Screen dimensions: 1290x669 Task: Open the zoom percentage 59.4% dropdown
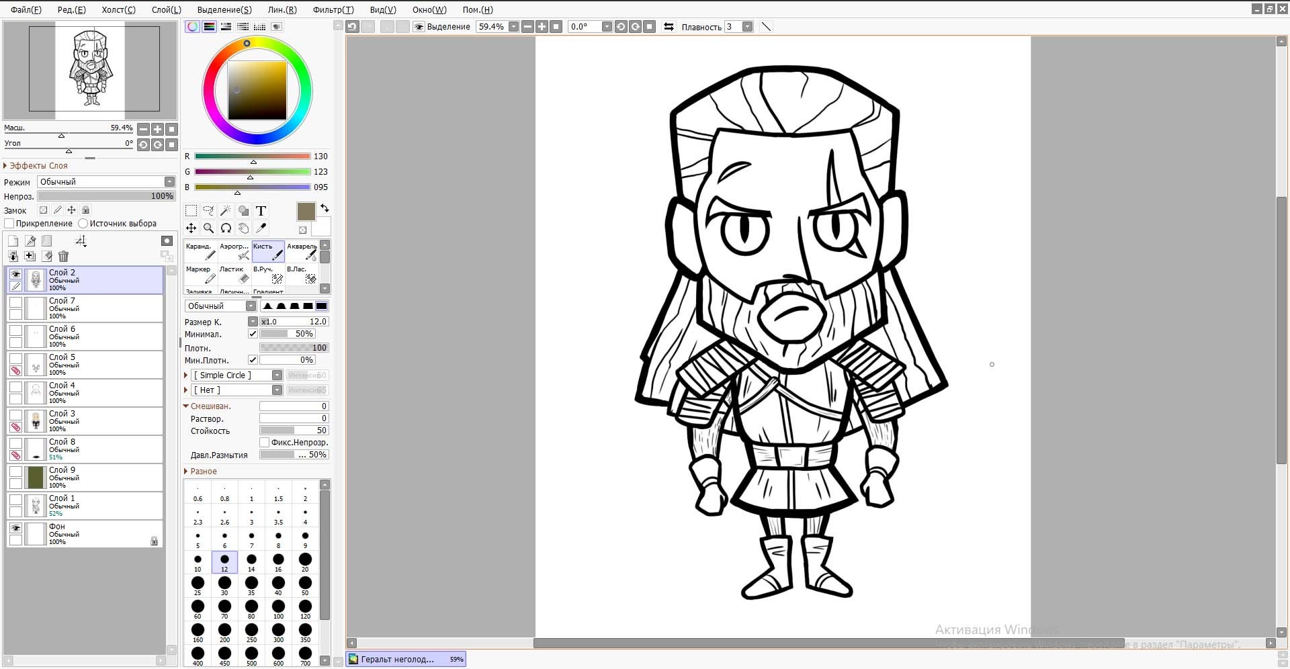(514, 27)
